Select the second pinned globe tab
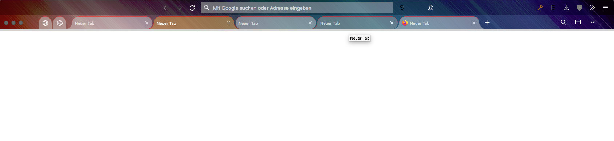The image size is (614, 141). click(60, 23)
